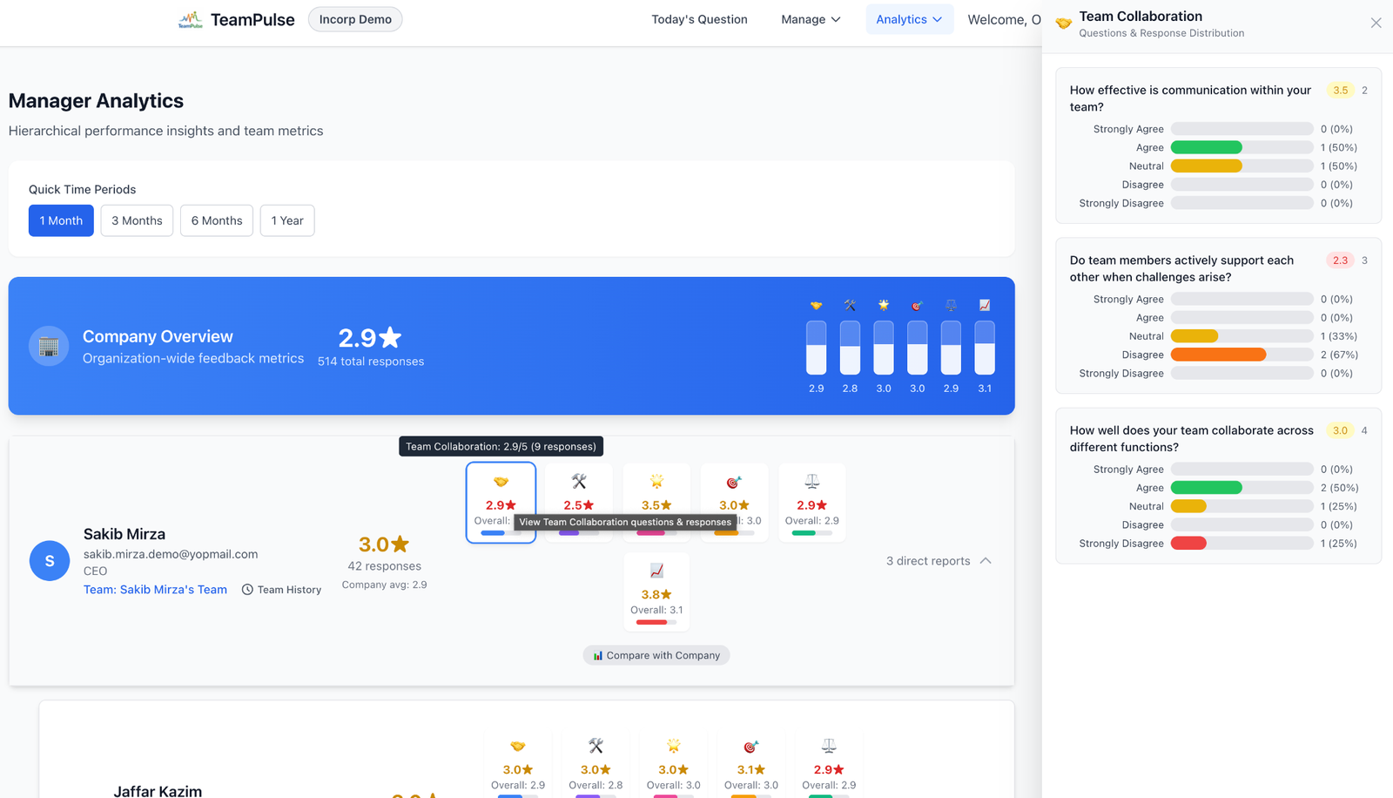Click the target icon in Company Overview

(917, 306)
